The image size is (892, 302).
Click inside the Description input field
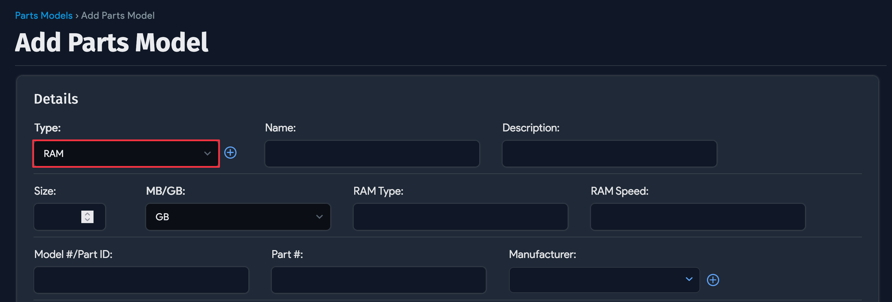tap(609, 153)
